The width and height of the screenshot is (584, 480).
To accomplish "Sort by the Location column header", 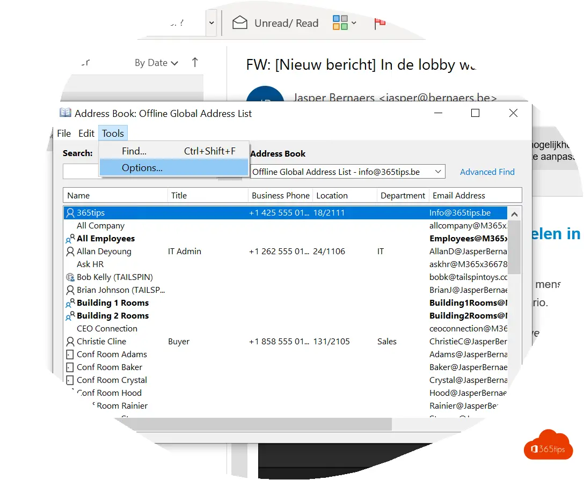I will point(345,195).
